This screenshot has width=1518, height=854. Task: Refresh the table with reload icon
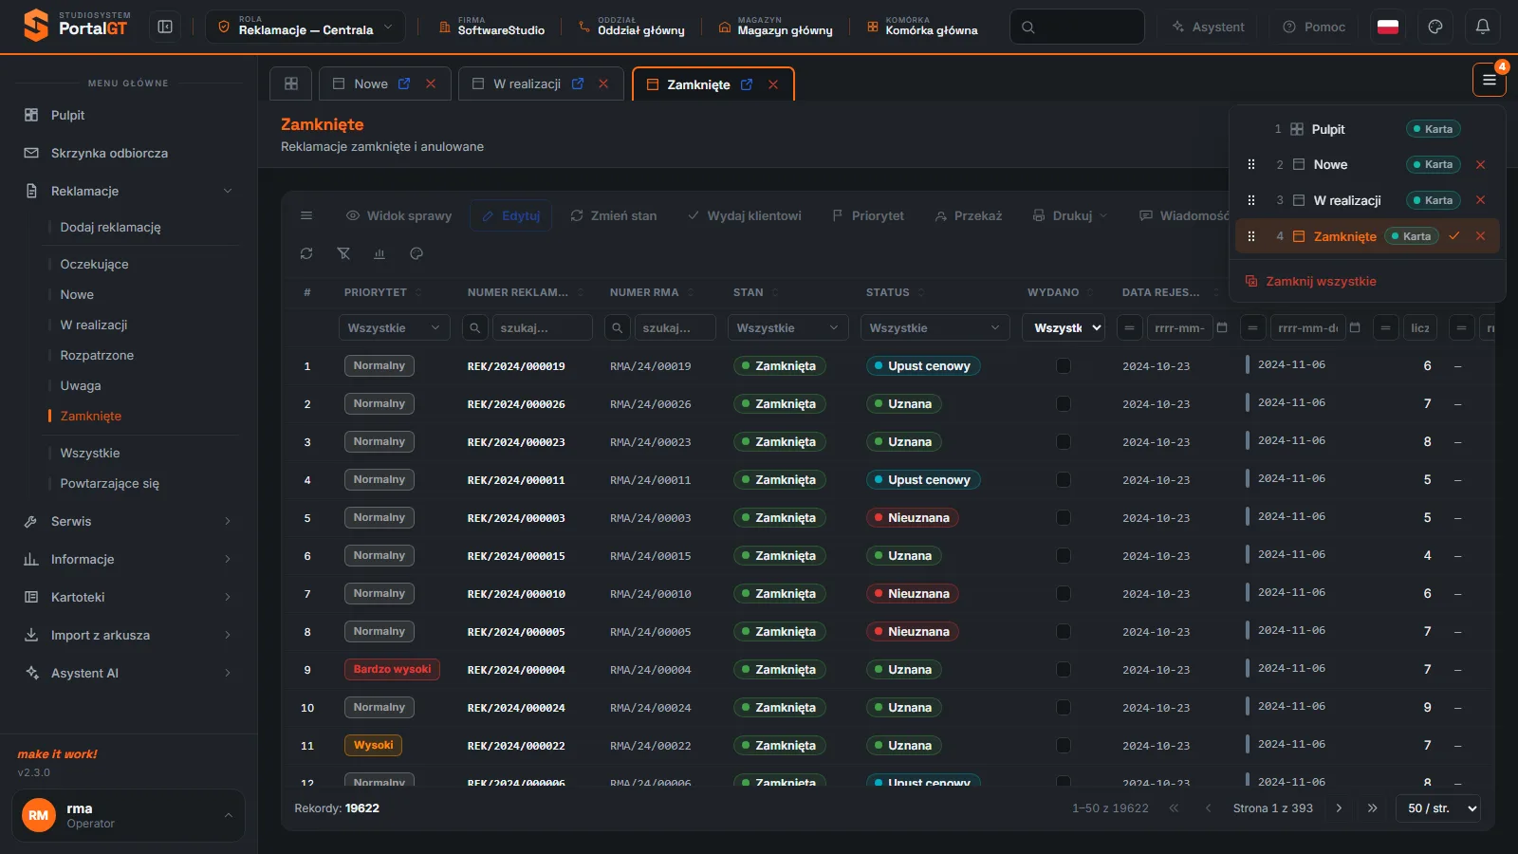[306, 253]
